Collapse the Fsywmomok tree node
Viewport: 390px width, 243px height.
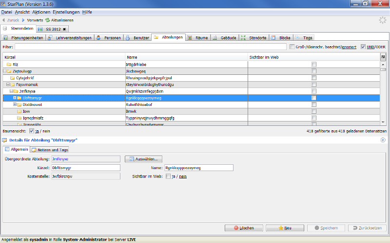[8, 85]
